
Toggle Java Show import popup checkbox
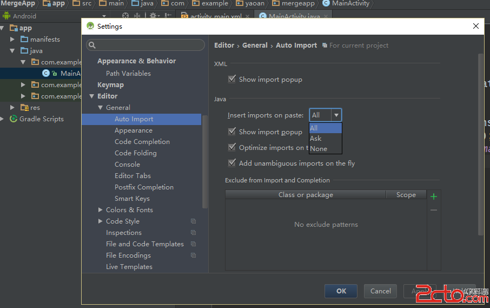coord(232,132)
